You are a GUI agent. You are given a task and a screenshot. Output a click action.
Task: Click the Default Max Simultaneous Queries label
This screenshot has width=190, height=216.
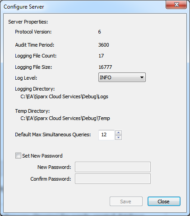click(53, 134)
